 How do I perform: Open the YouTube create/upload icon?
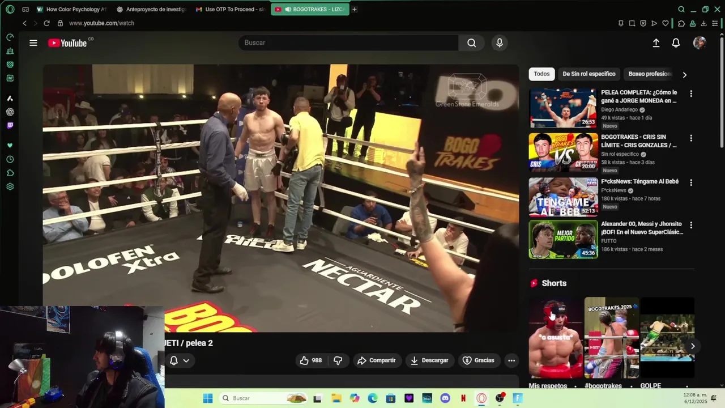(x=656, y=43)
